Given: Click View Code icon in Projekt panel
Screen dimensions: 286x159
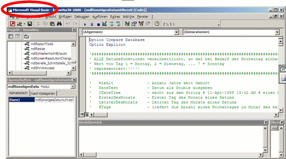Looking at the screenshot, I should pos(11,36).
